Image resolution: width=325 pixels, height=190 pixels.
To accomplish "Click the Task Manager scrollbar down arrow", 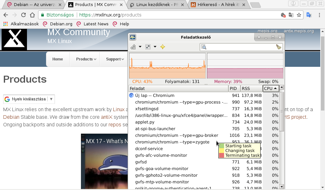I will pyautogui.click(x=282, y=187).
